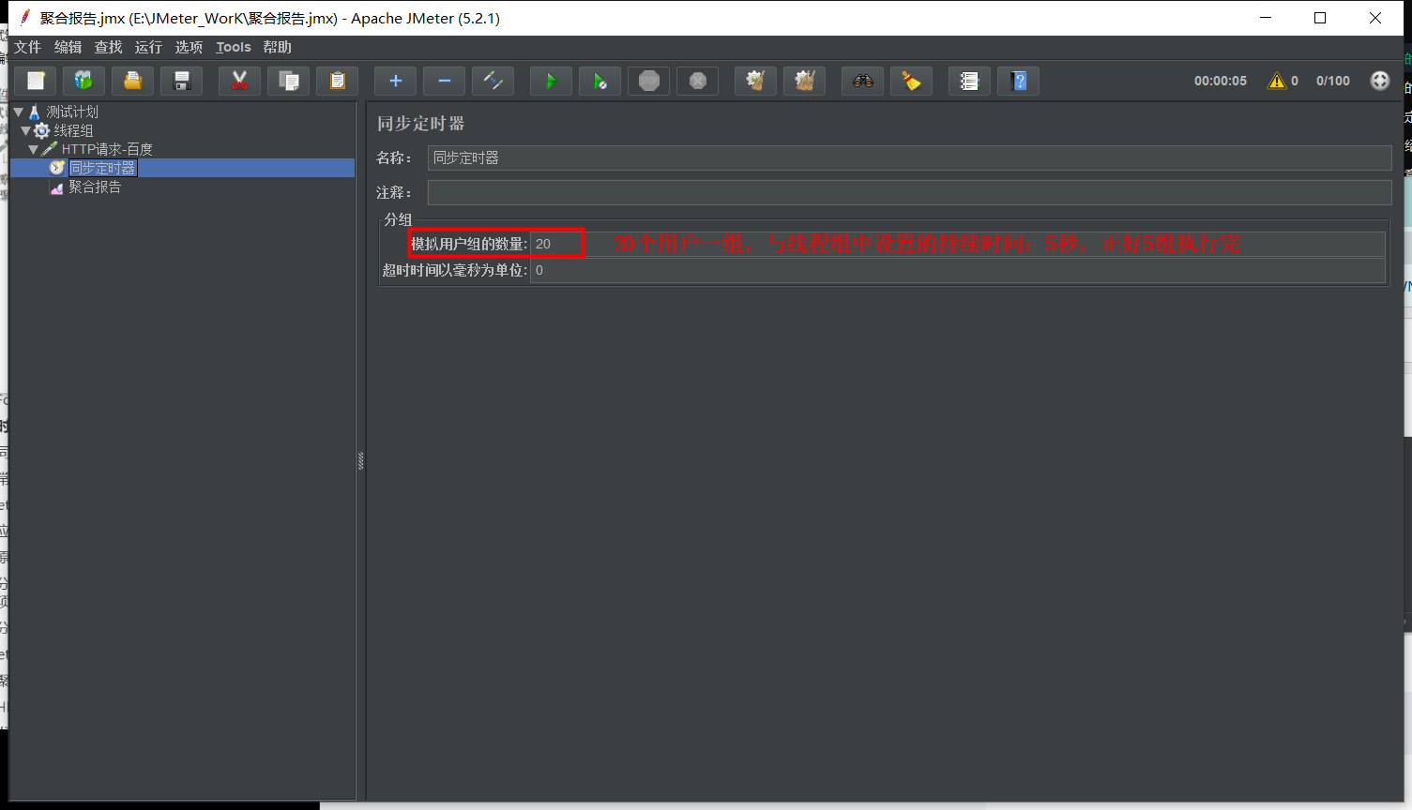Click the 注释 comment field
The width and height of the screenshot is (1412, 810).
click(909, 192)
